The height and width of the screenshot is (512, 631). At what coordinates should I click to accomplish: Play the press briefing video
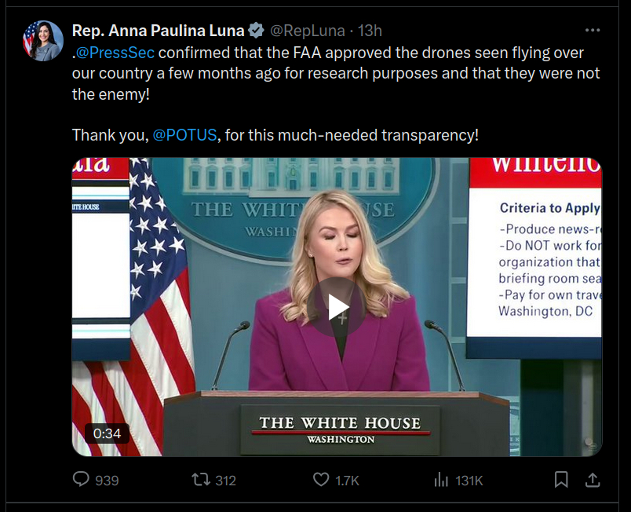[338, 307]
